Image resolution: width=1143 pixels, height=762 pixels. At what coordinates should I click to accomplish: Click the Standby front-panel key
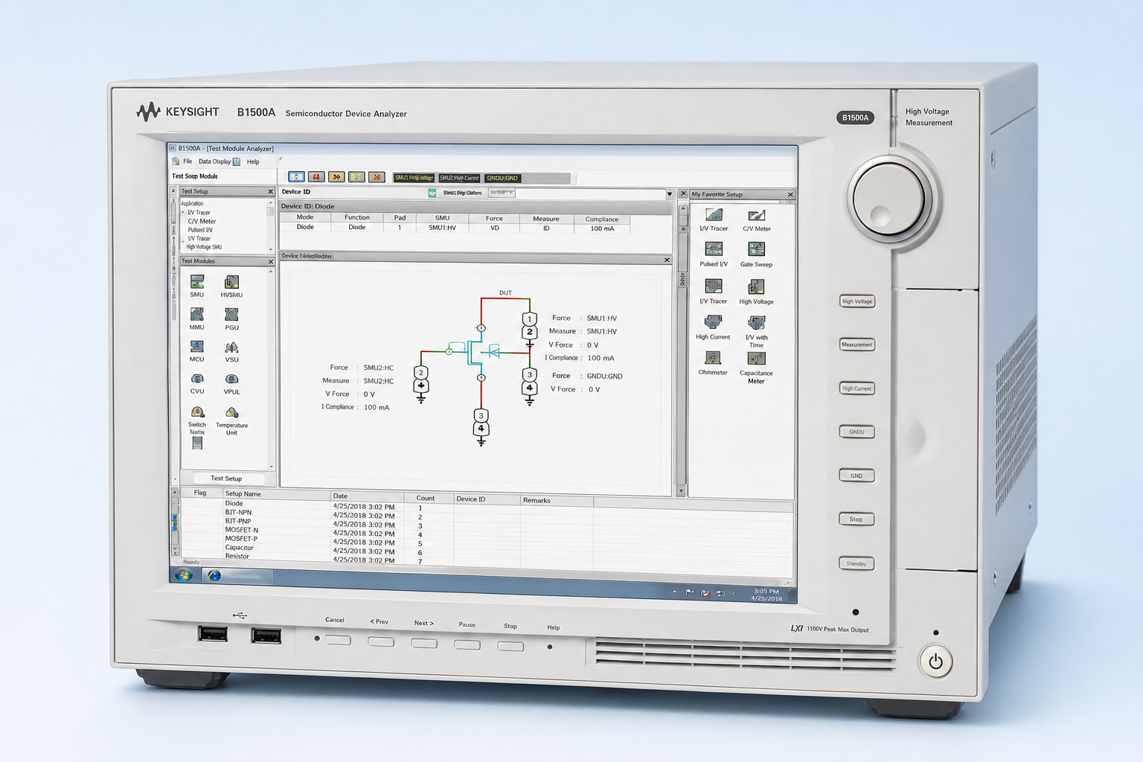[x=856, y=564]
